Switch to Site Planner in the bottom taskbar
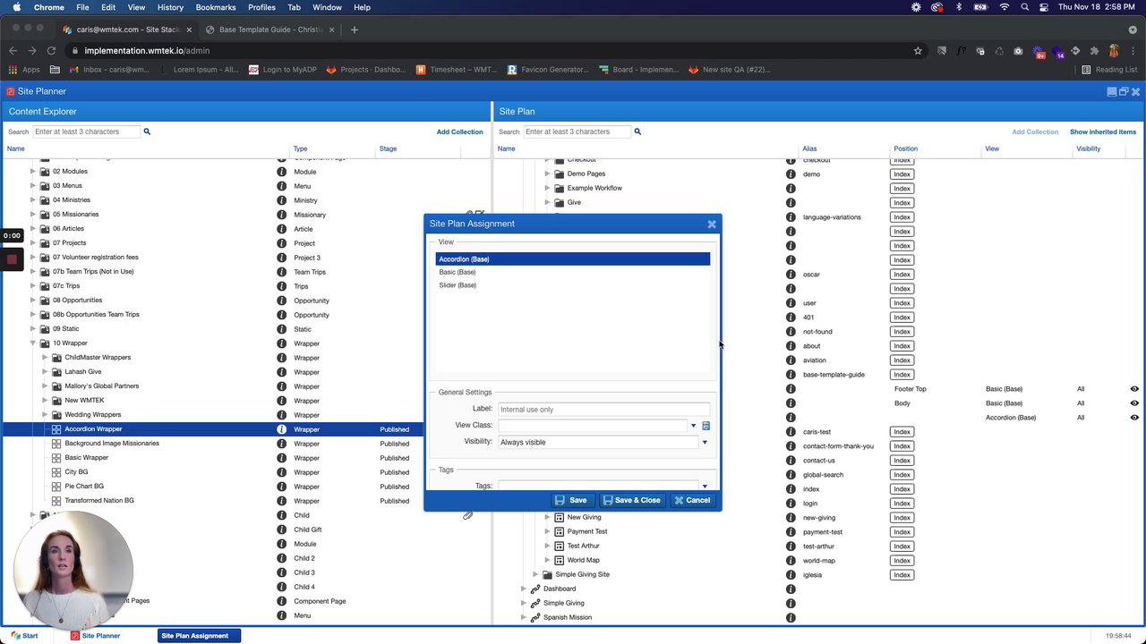1146x644 pixels. coord(96,636)
